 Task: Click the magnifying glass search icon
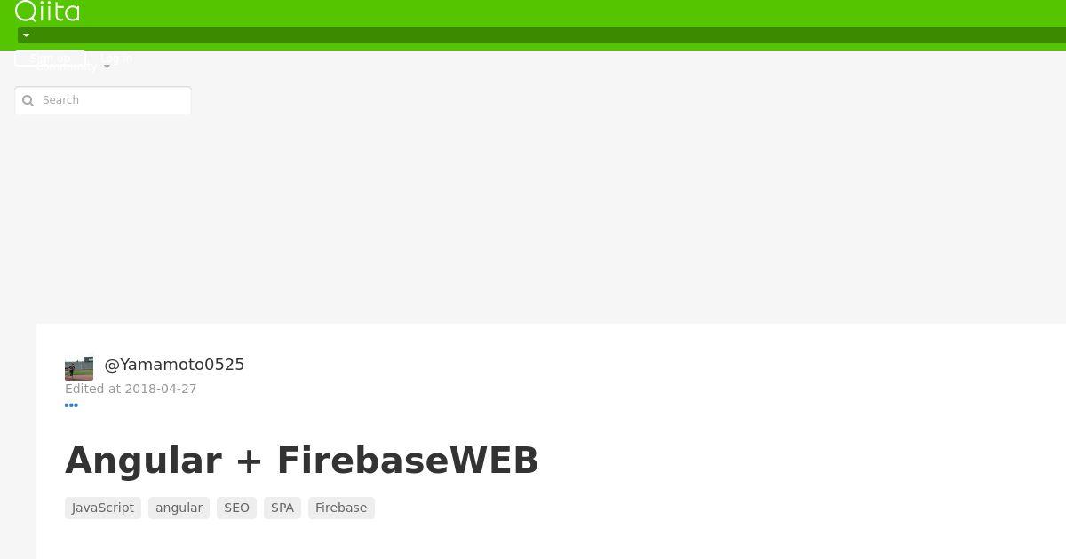(28, 100)
